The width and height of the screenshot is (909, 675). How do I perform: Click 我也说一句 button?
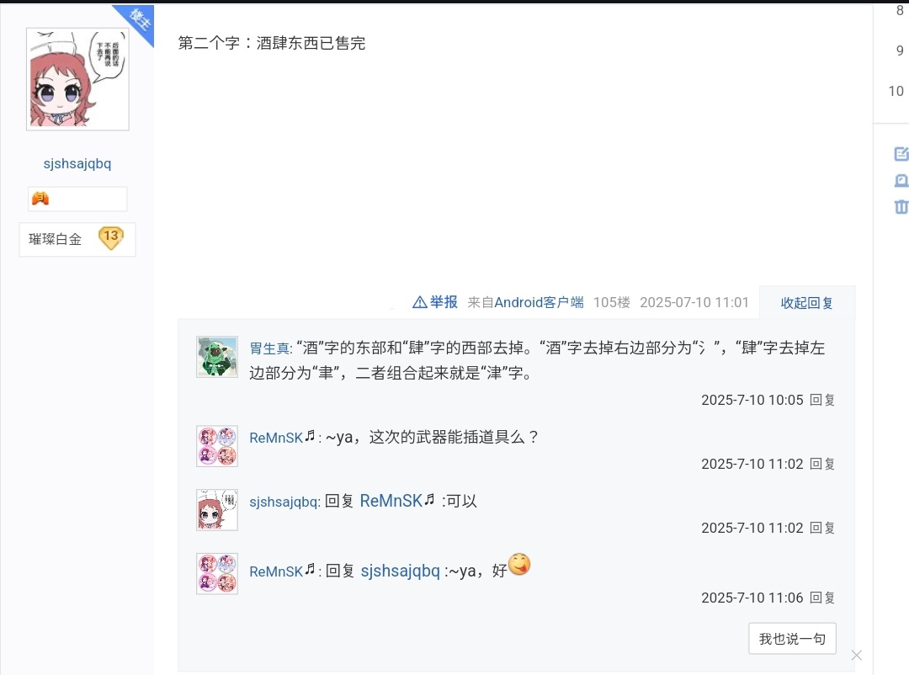[792, 639]
